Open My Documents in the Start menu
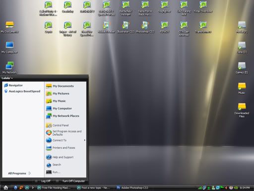This screenshot has width=254, height=191. pyautogui.click(x=65, y=86)
